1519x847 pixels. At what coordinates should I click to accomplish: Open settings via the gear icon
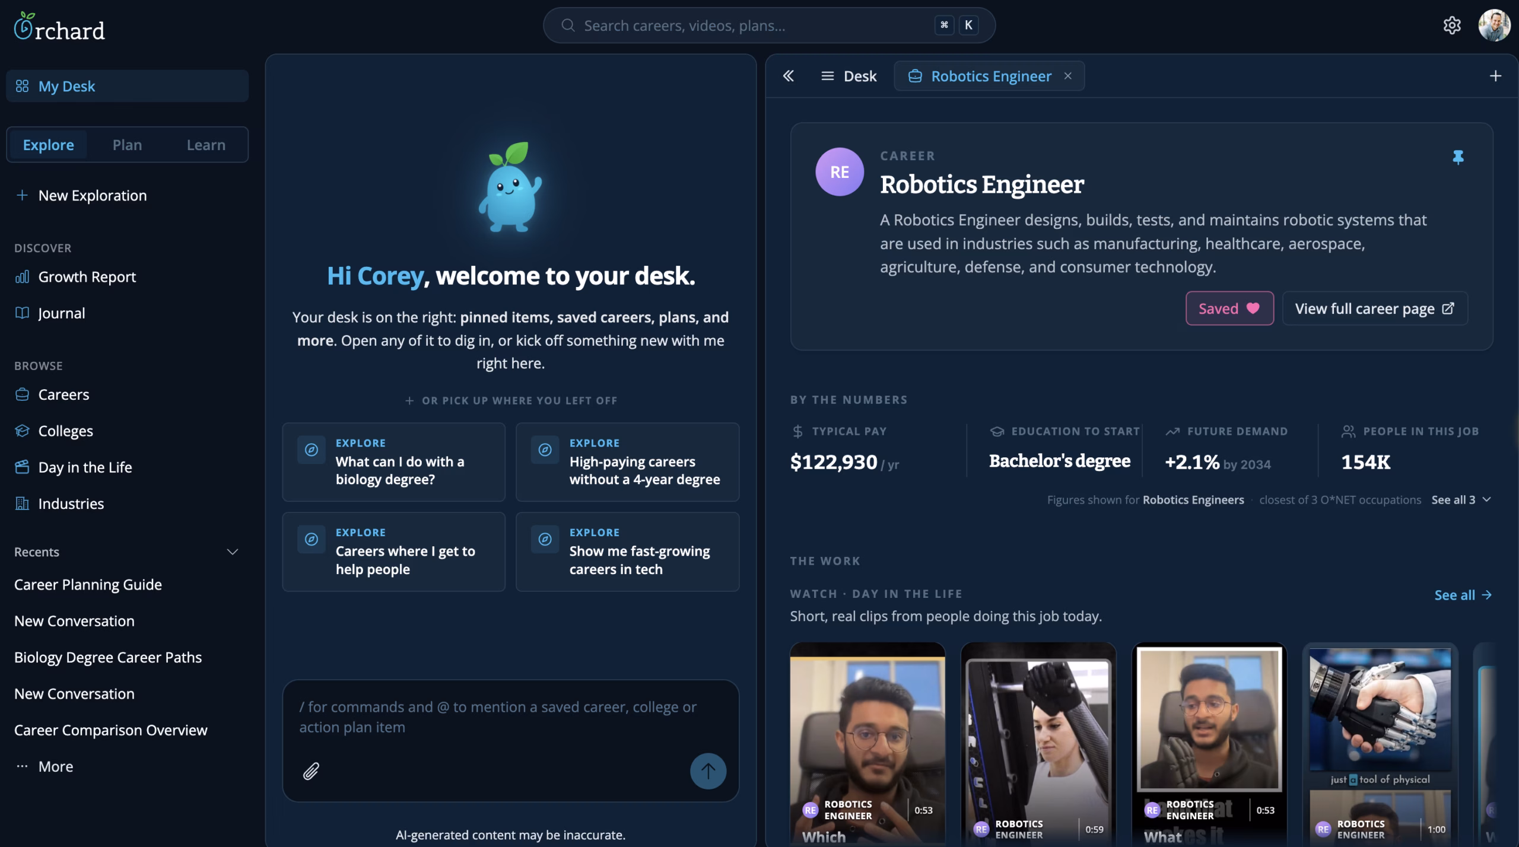pyautogui.click(x=1451, y=26)
